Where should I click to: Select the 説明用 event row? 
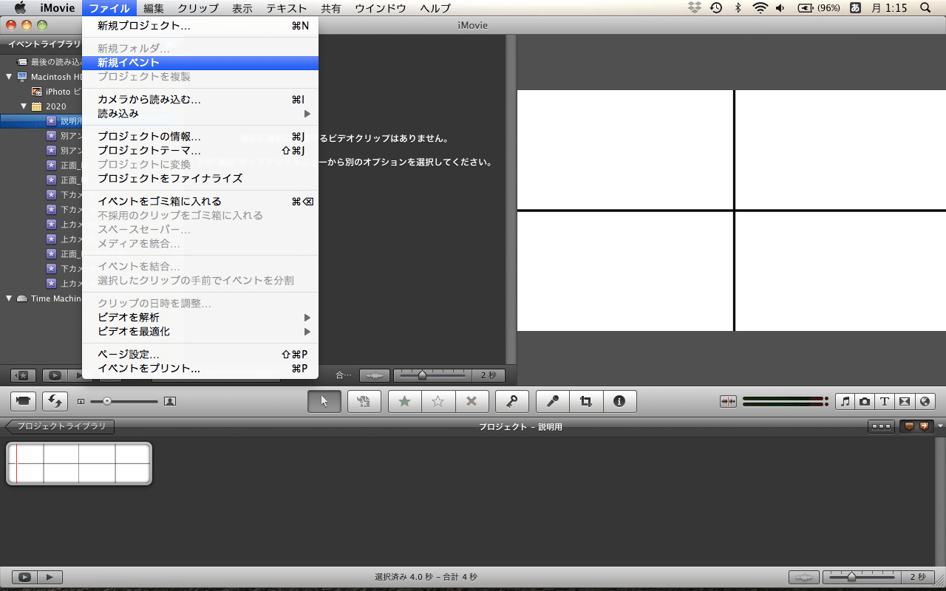click(x=41, y=121)
